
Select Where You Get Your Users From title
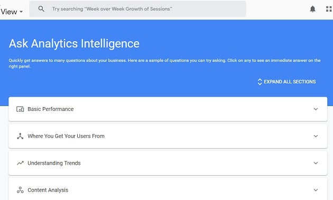pyautogui.click(x=66, y=136)
